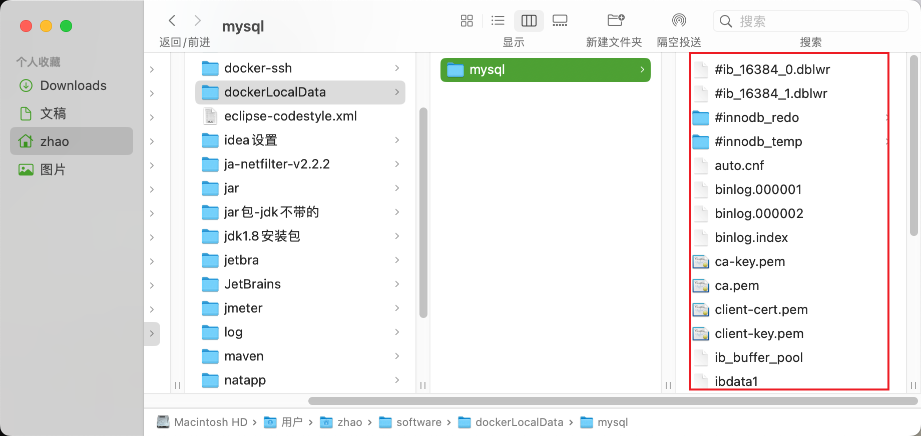
Task: Select highlighted mysql folder in column
Action: [546, 70]
